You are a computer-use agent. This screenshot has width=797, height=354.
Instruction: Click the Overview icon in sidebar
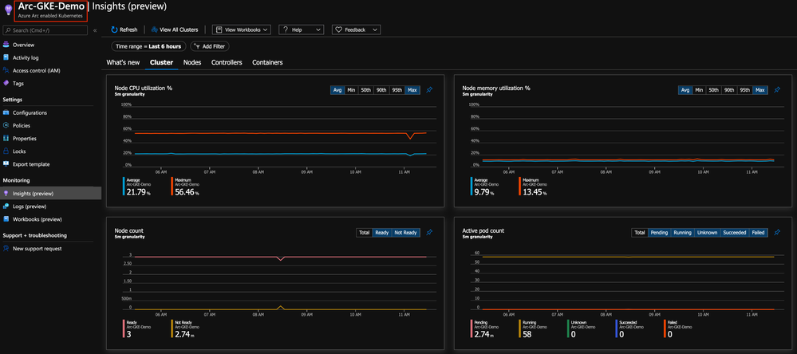click(6, 45)
